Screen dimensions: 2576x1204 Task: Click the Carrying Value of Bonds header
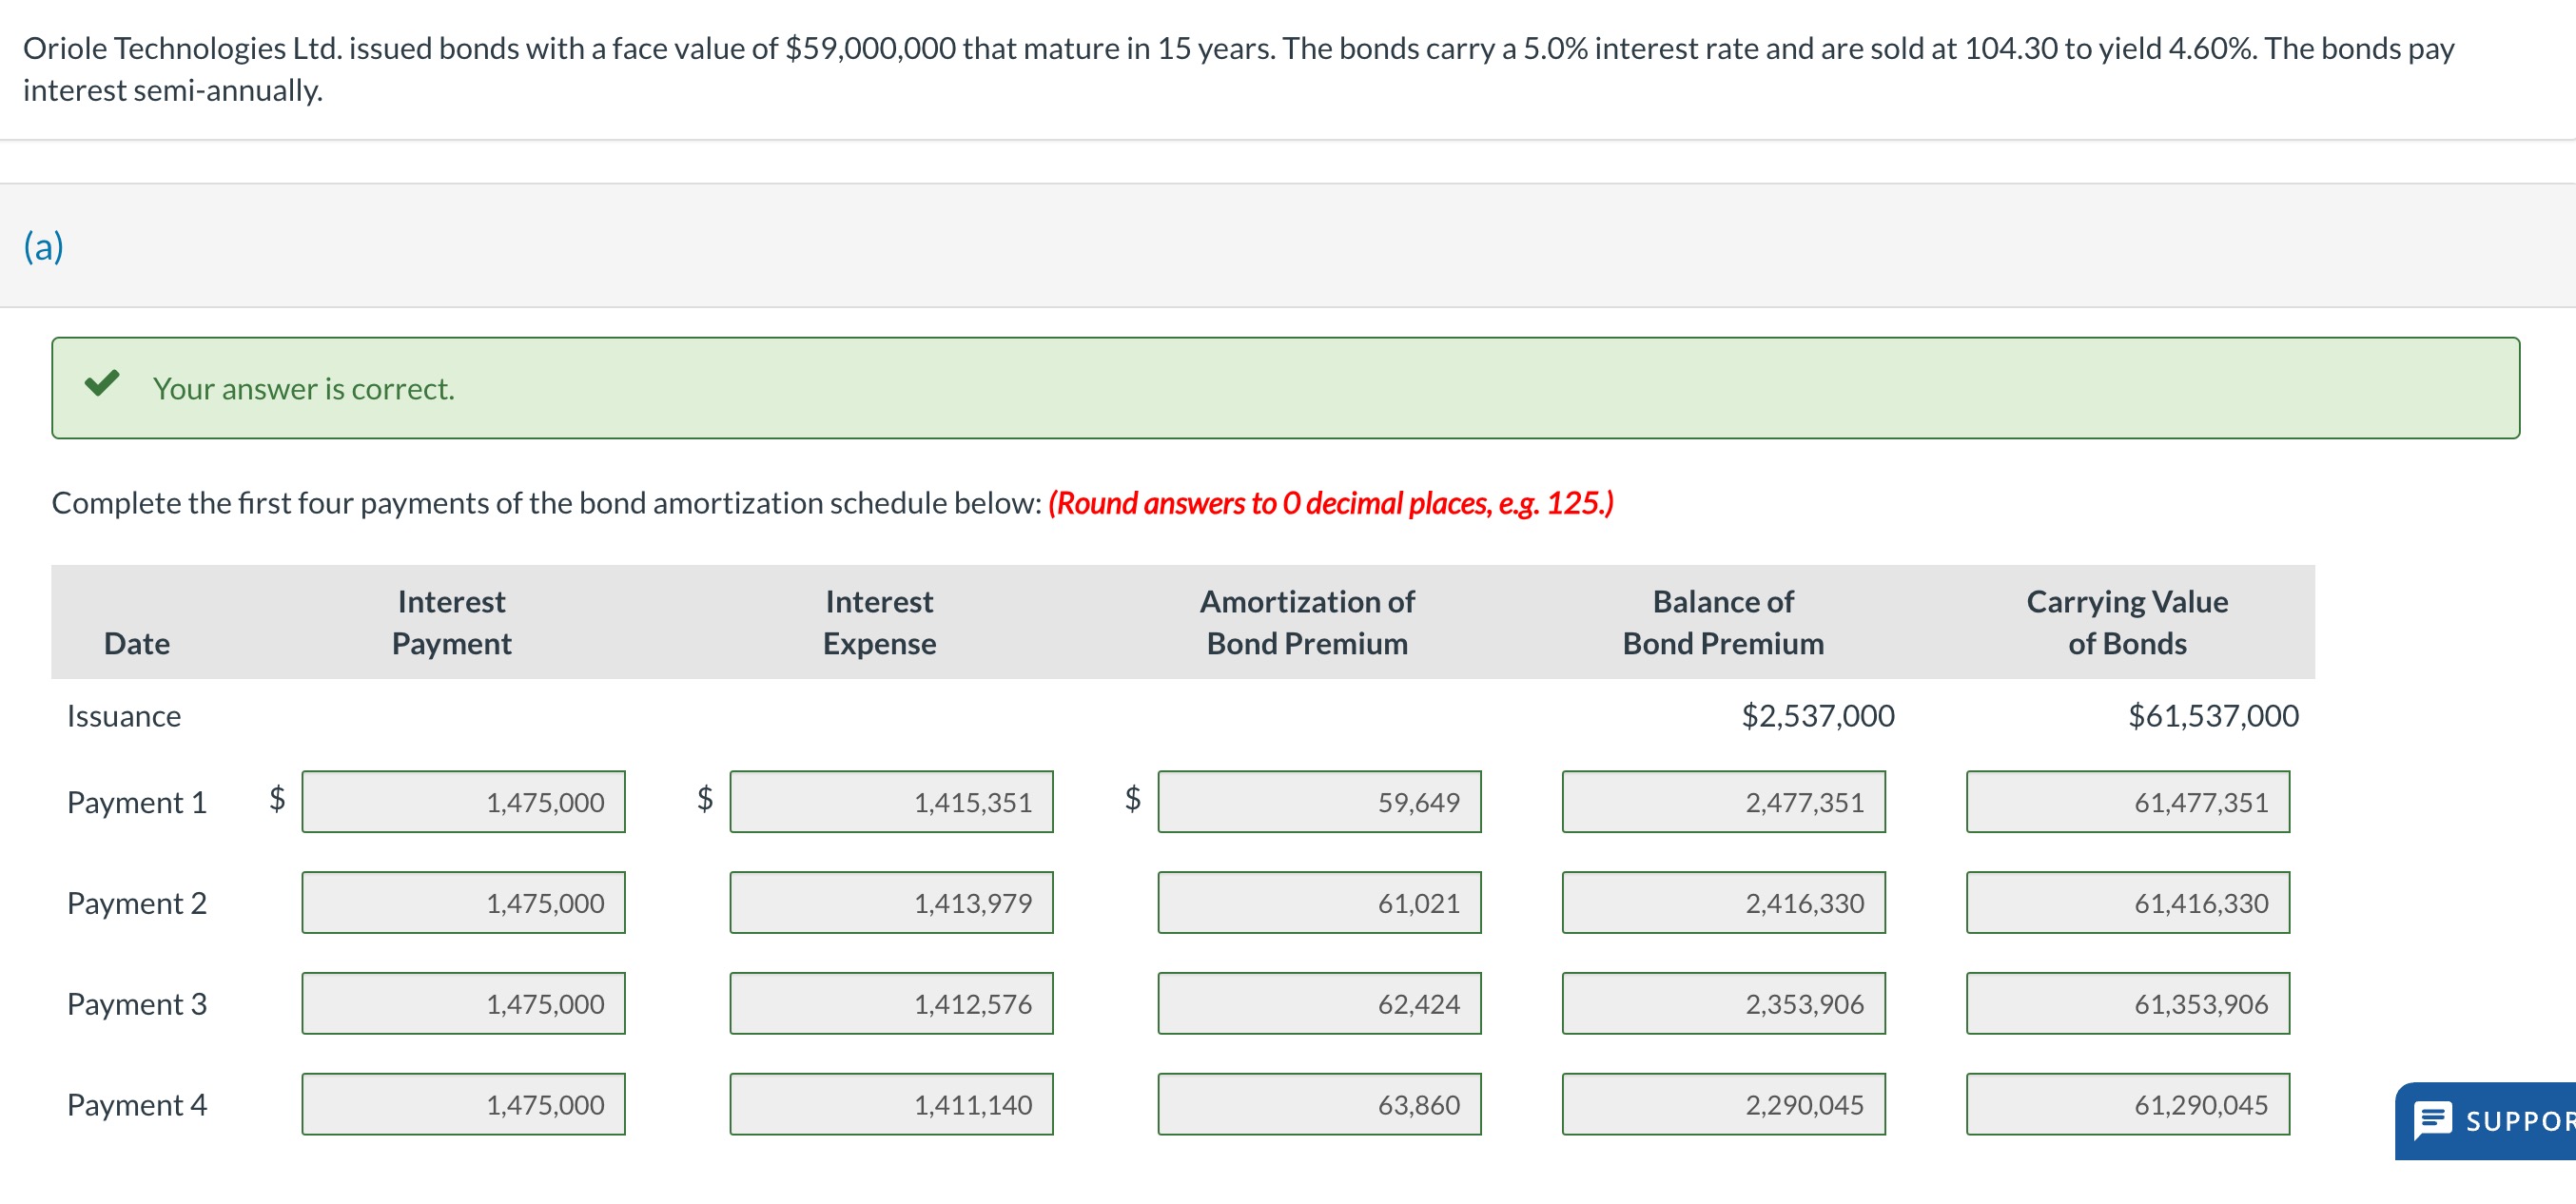(x=2127, y=622)
